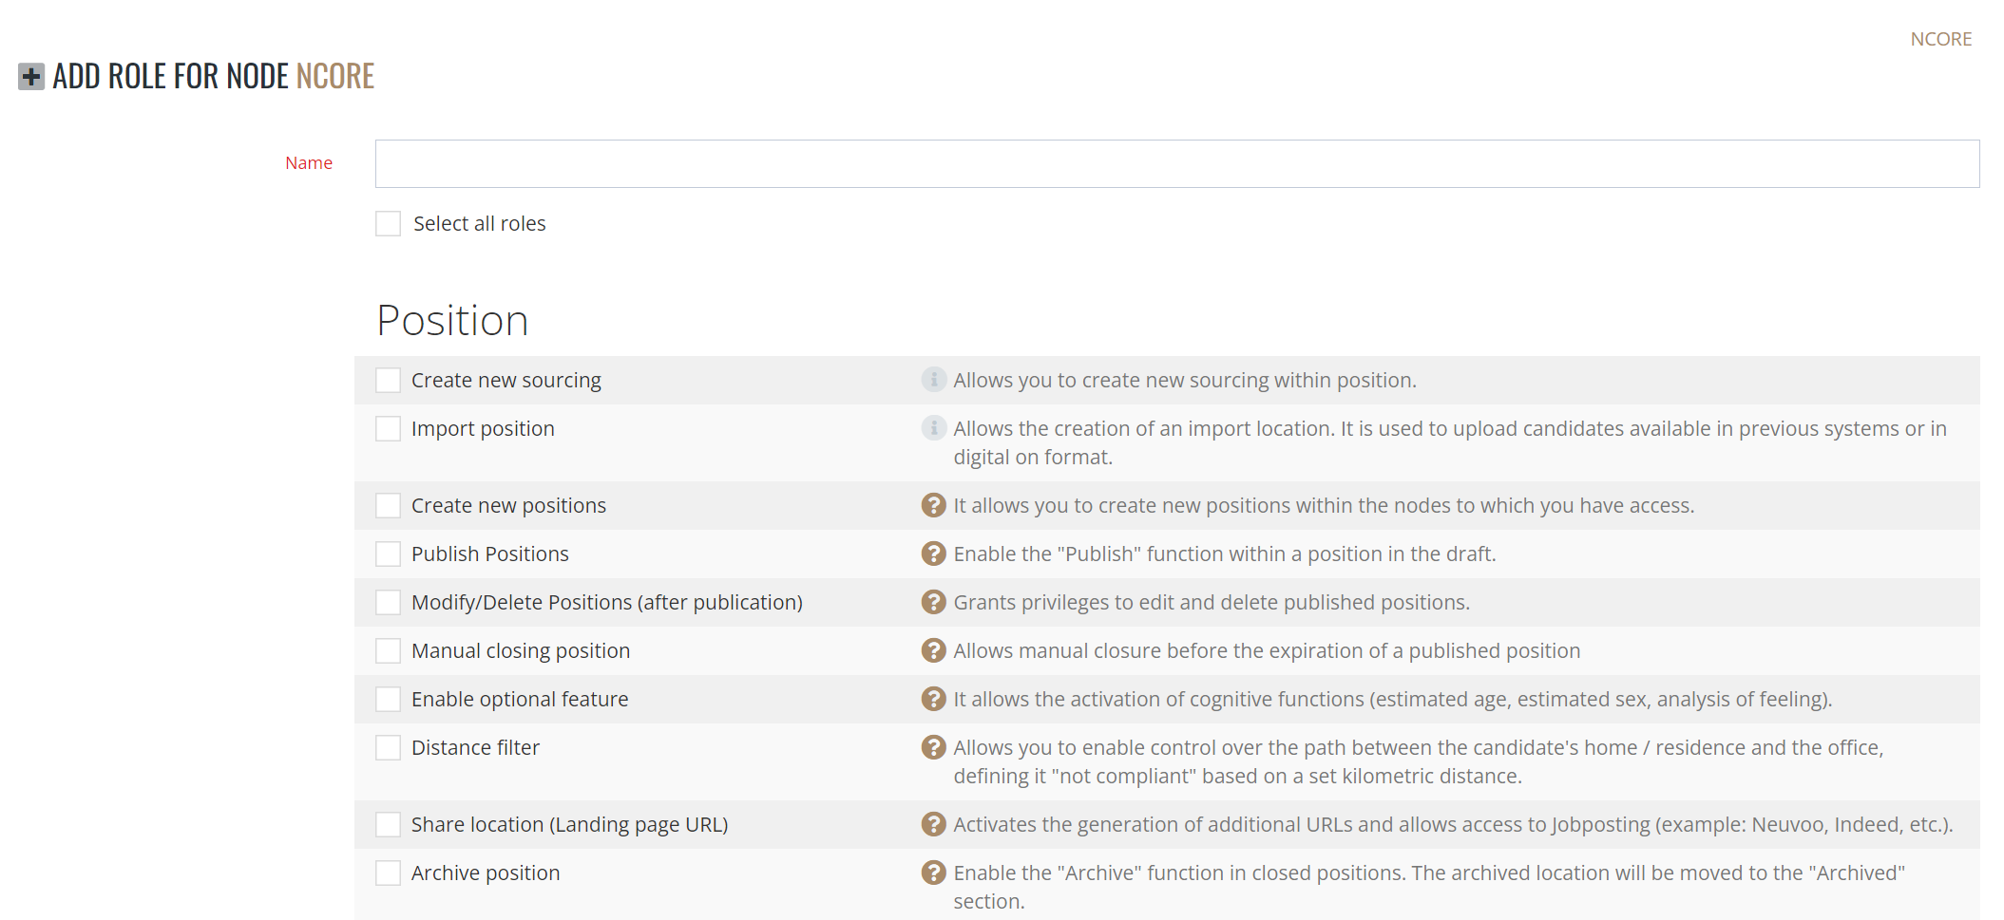Check the Distance filter box
Screen dimensions: 2004x920
[x=388, y=747]
